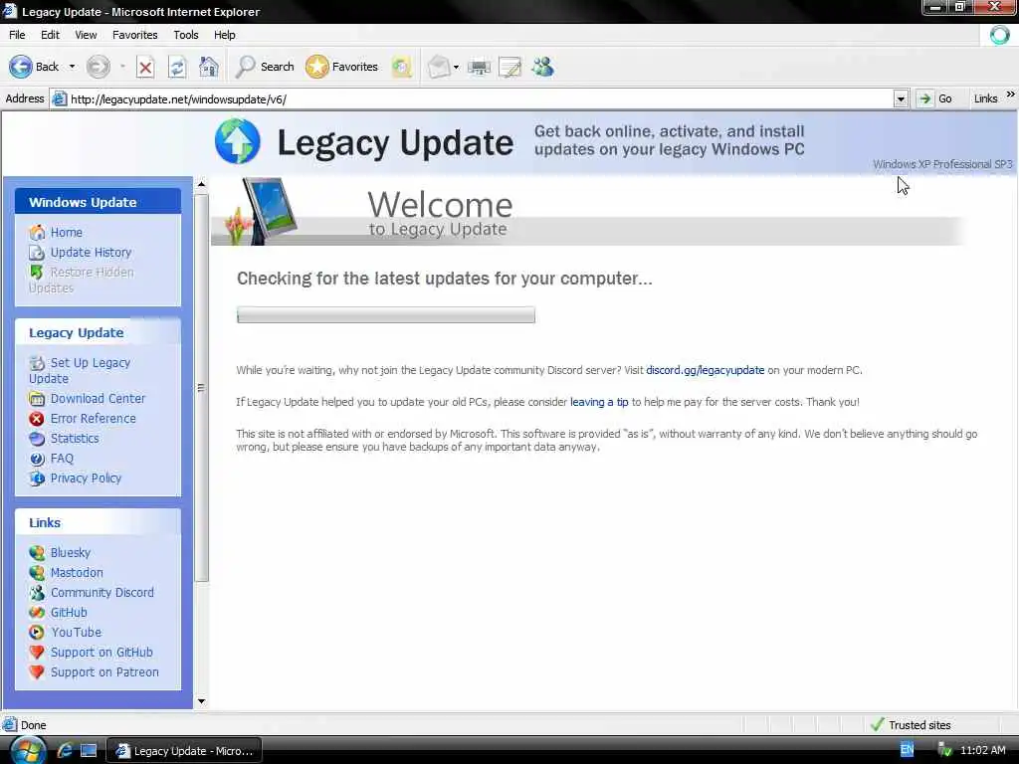Open the Error Reference link
The image size is (1019, 764).
(x=93, y=419)
